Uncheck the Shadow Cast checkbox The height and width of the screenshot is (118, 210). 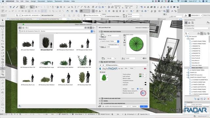tap(138, 89)
